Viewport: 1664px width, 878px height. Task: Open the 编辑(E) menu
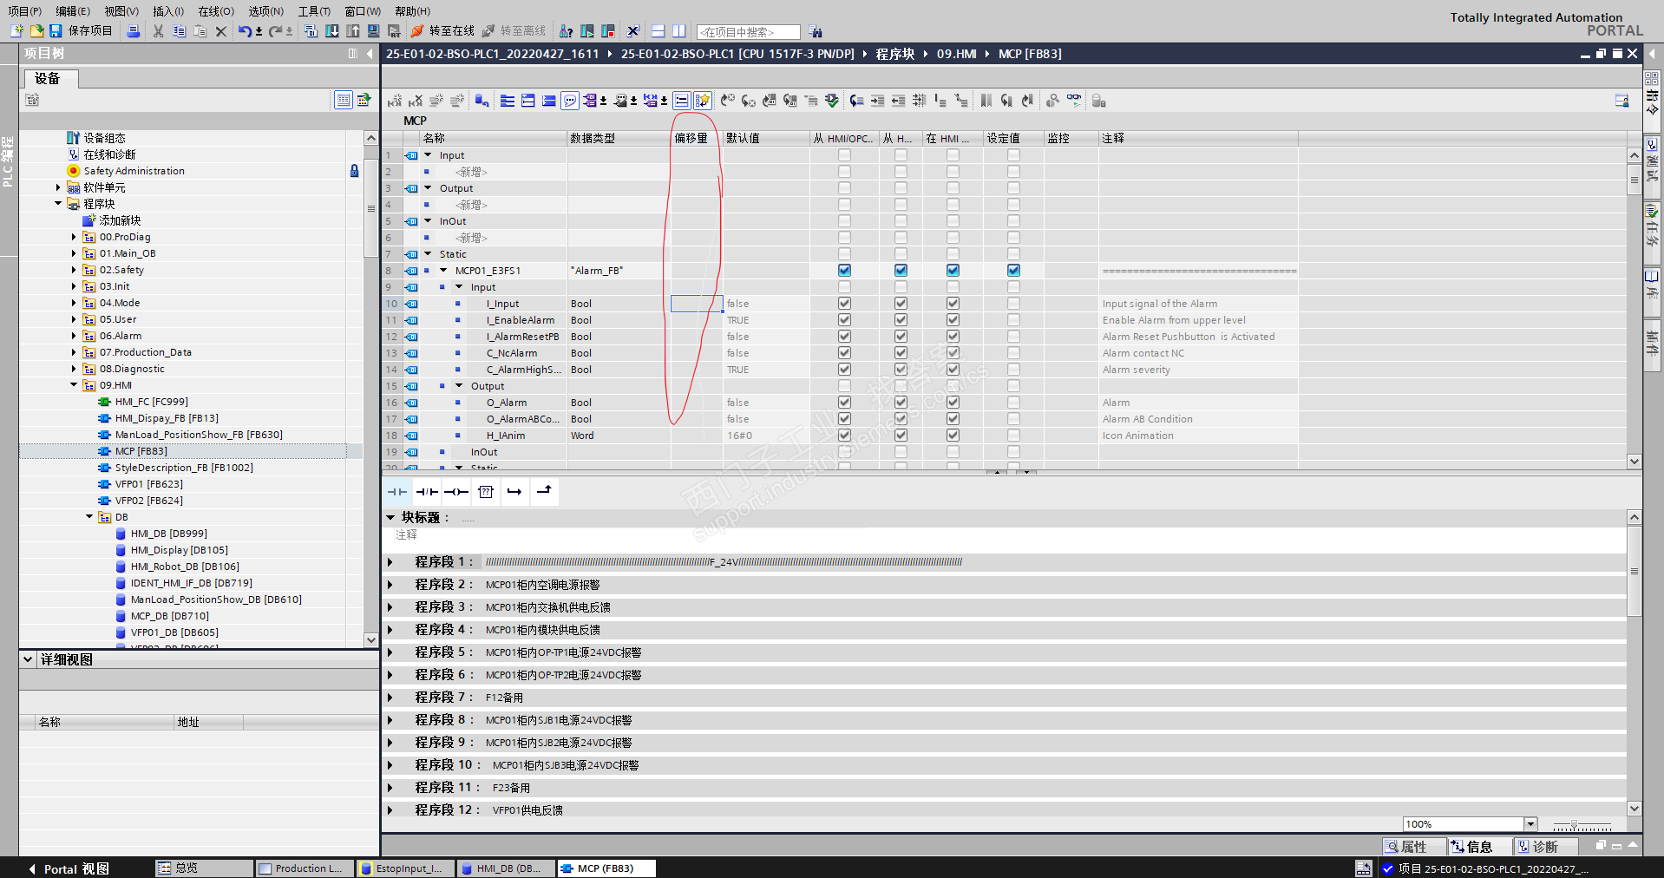click(x=73, y=11)
